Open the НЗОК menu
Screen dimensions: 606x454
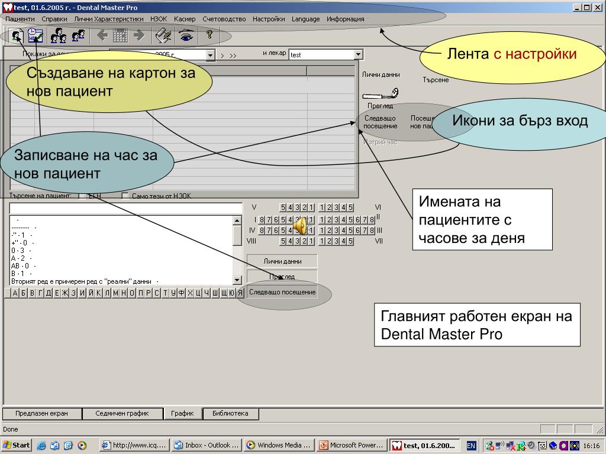coord(159,19)
